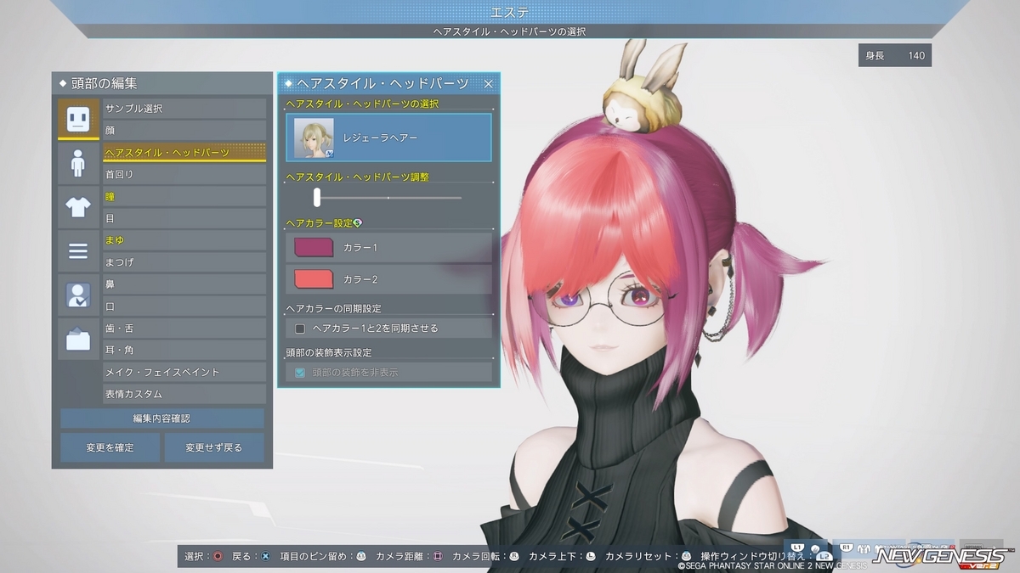Image resolution: width=1020 pixels, height=573 pixels.
Task: Open メイク・フェイスペイント menu item
Action: 184,372
